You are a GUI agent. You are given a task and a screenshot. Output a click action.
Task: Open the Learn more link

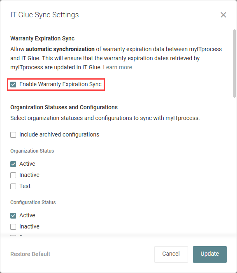click(117, 67)
